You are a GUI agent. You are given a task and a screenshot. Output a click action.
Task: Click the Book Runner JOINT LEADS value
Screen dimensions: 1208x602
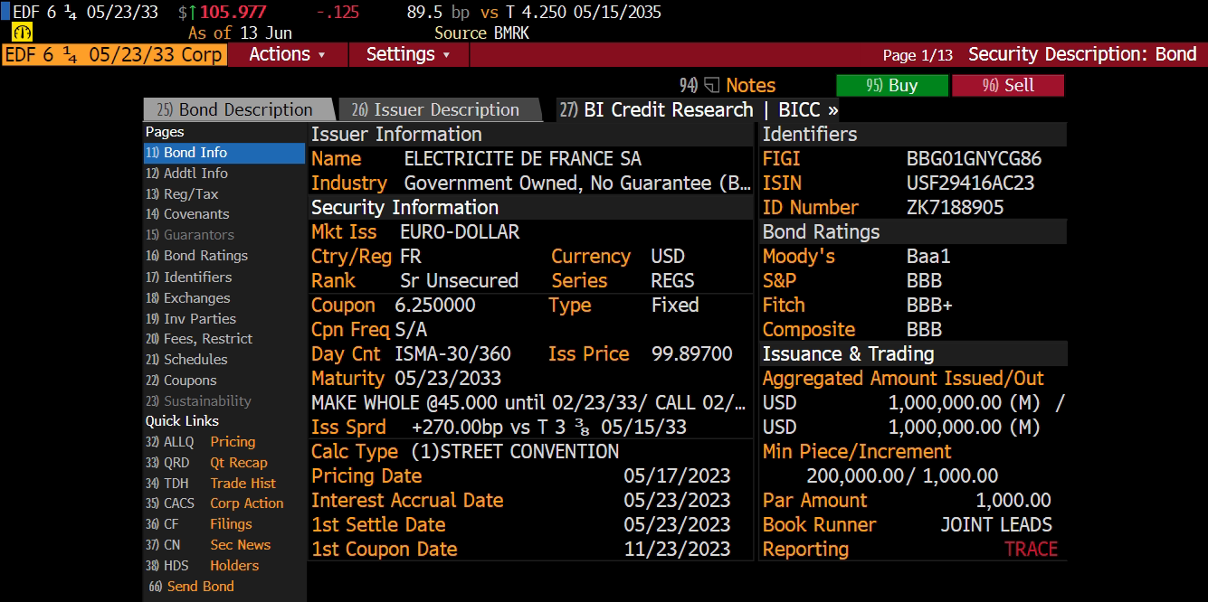click(996, 525)
